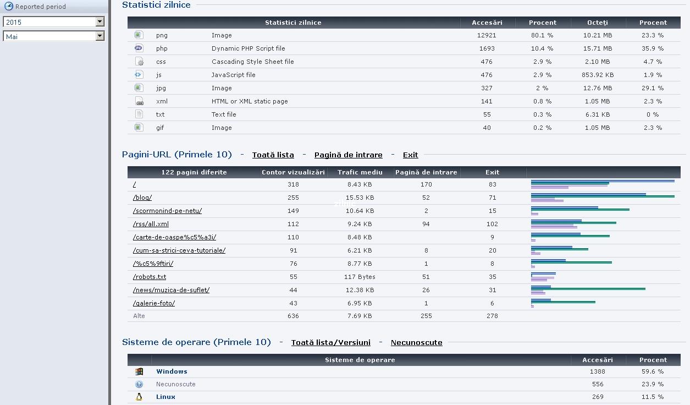The image size is (690, 405).
Task: Open the root / page URL
Action: (x=135, y=184)
